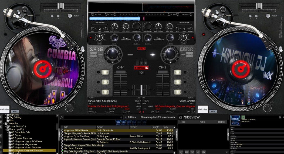Screen dimensions: 284x154
Task: Unload the track from the left deck
Action: 93,55
